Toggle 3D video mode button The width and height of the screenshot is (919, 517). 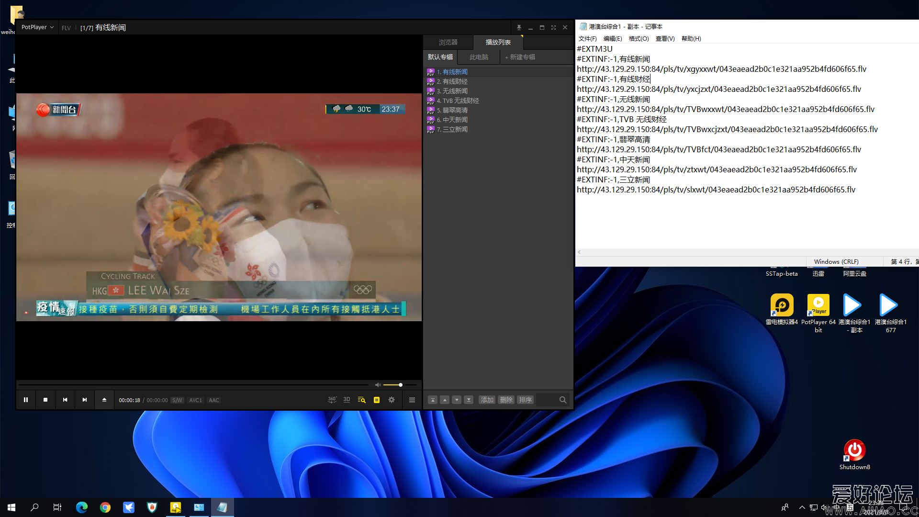click(x=347, y=400)
